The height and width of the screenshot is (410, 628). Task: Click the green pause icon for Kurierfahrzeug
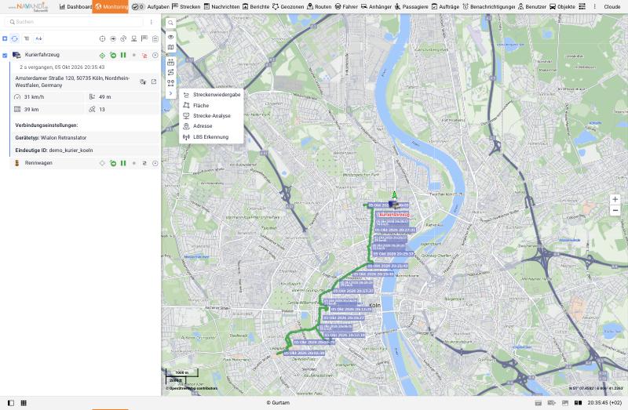pyautogui.click(x=123, y=56)
